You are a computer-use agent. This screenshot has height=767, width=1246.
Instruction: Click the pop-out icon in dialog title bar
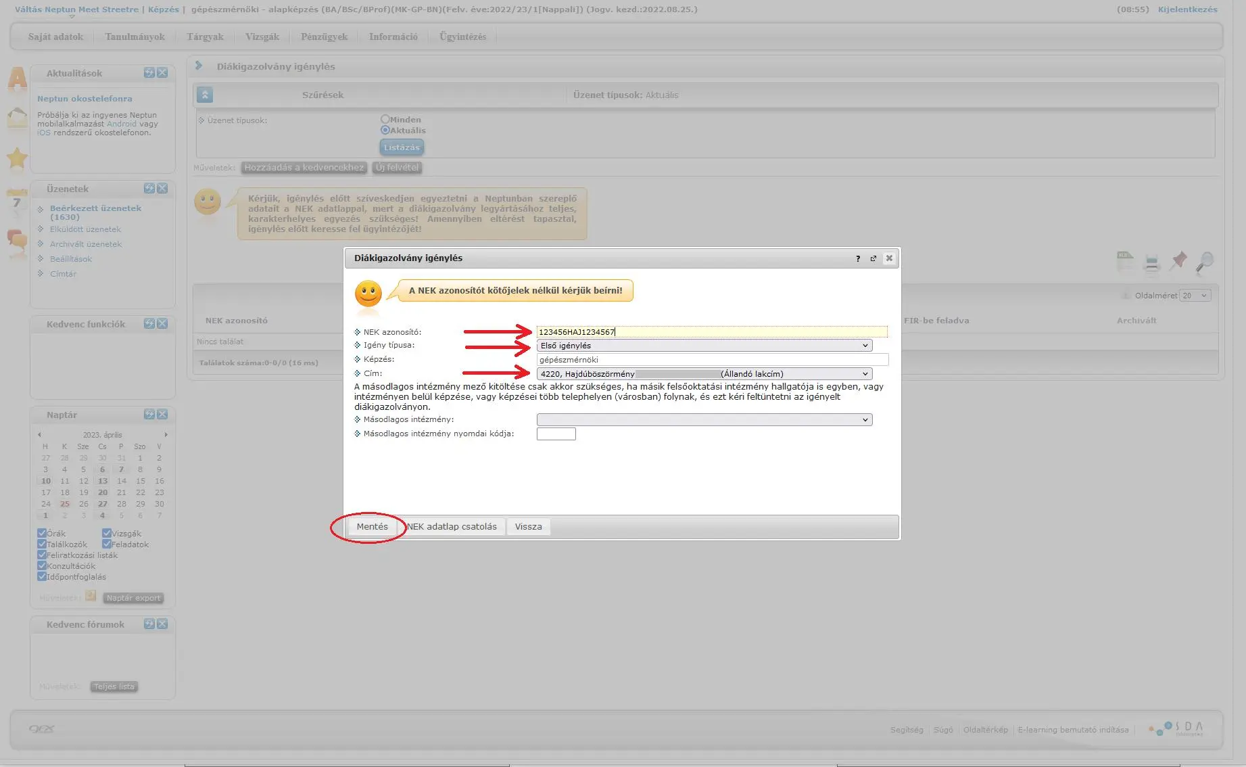(873, 258)
